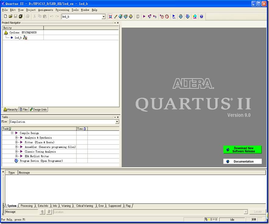Screen dimensions: 269x224
Task: Click the Program Device icon in Tasks
Action: (16, 161)
